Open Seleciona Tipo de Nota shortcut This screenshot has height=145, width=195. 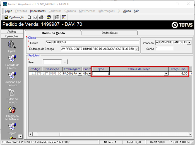(12, 75)
